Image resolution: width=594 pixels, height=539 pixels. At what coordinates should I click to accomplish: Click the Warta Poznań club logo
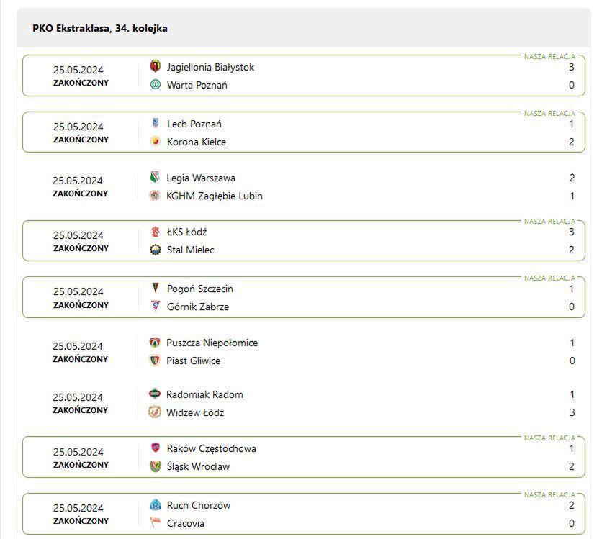155,85
